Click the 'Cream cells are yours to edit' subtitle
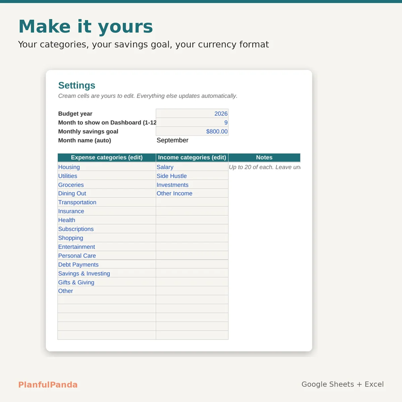 click(x=148, y=96)
